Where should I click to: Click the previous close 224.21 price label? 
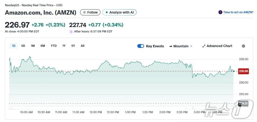pos(243,103)
